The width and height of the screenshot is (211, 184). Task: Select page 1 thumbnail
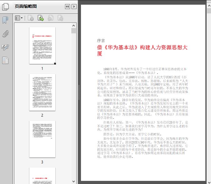click(x=42, y=46)
